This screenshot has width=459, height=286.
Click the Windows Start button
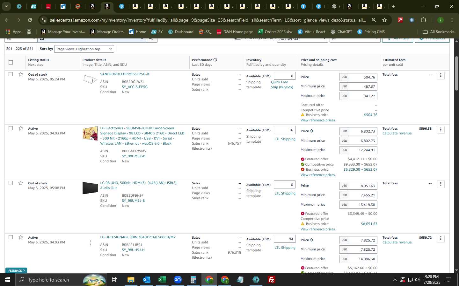(8, 280)
